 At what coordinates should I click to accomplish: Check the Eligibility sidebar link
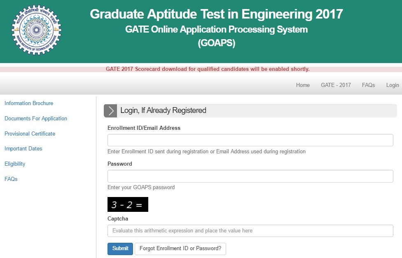pyautogui.click(x=15, y=164)
